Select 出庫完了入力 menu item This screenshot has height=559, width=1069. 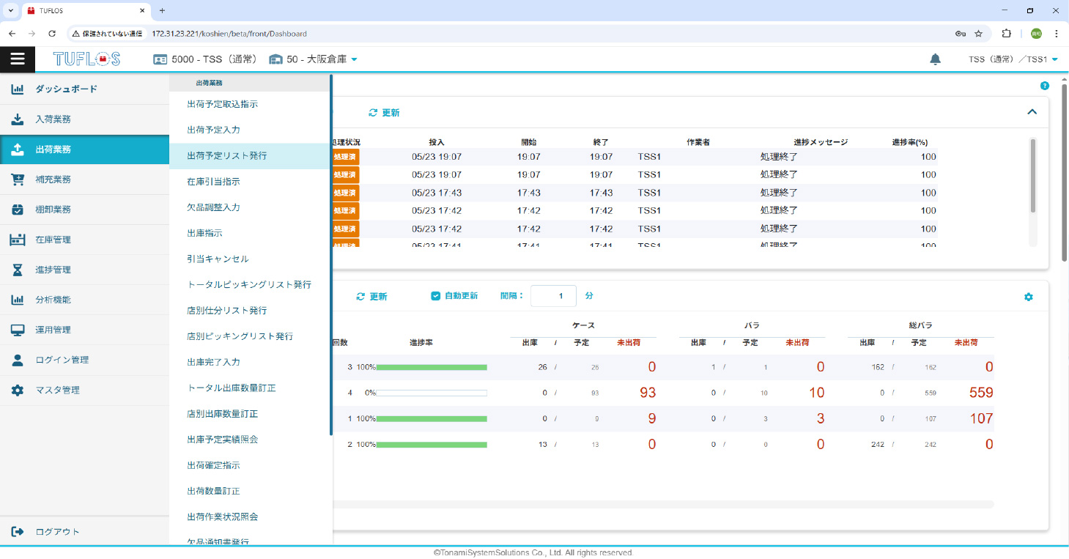pos(213,362)
